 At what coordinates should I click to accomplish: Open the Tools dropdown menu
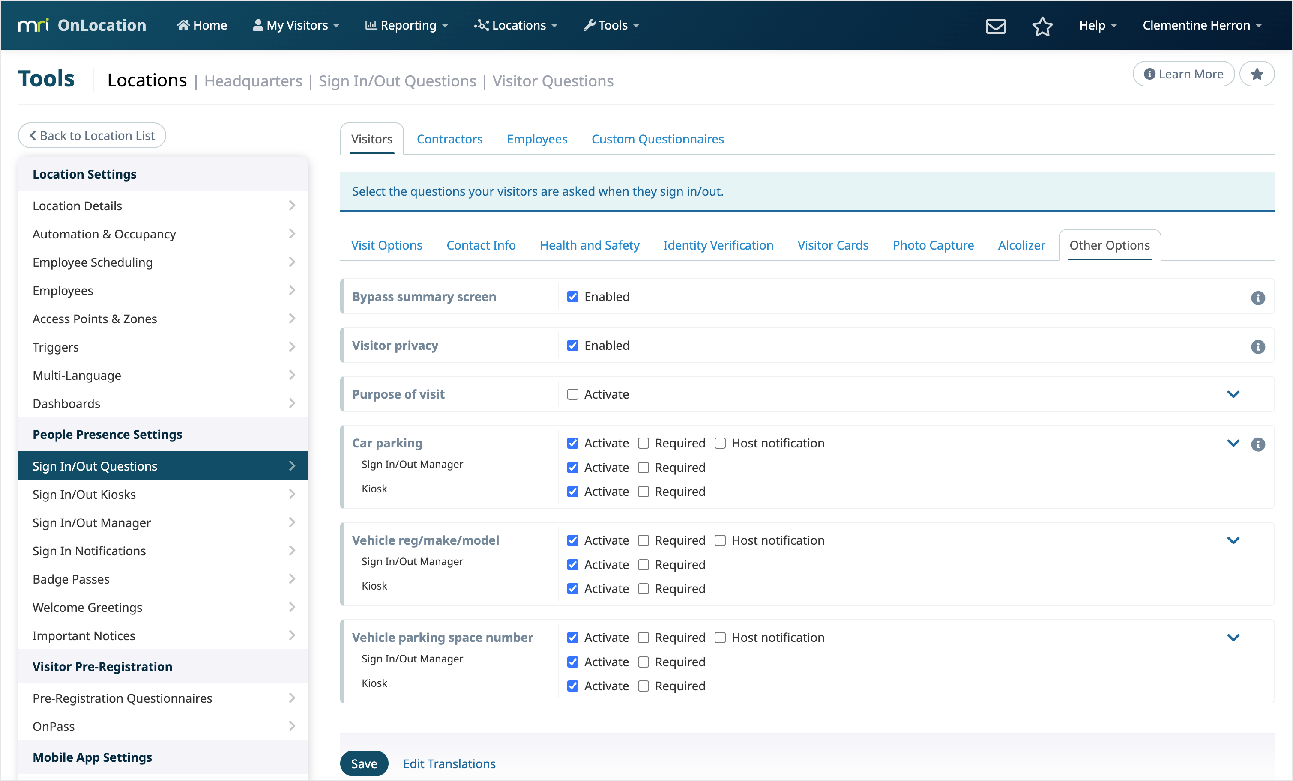[x=611, y=25]
